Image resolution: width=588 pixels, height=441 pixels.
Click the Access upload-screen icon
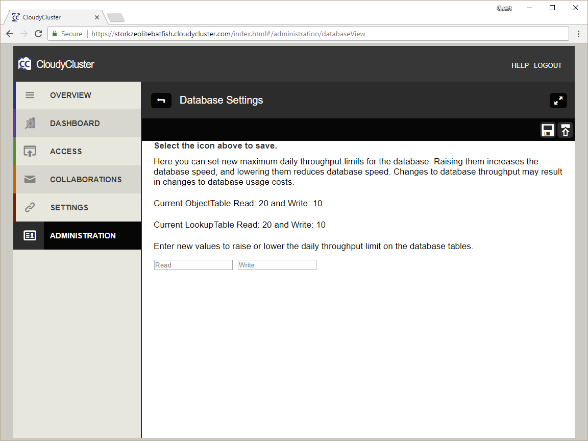30,151
